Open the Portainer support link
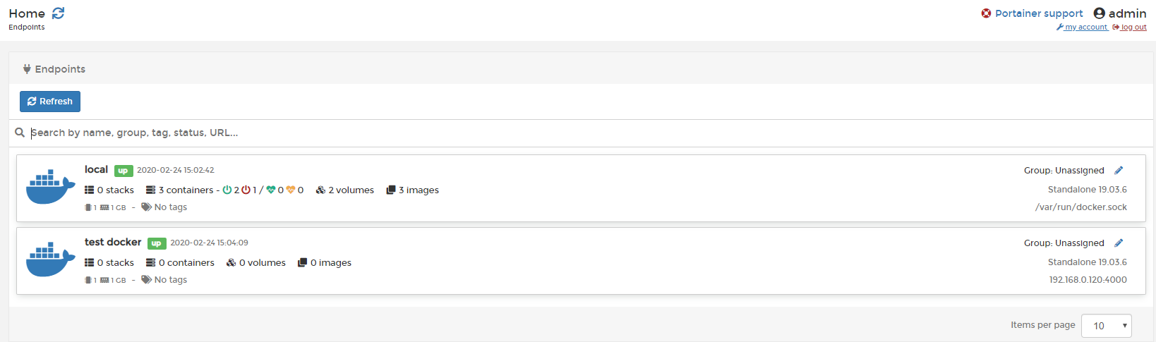The height and width of the screenshot is (342, 1156). (1039, 13)
